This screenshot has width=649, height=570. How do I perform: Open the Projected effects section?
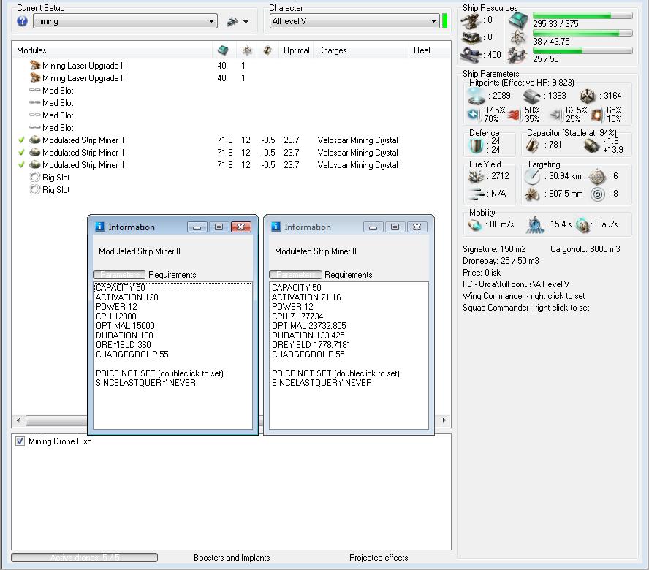(379, 558)
